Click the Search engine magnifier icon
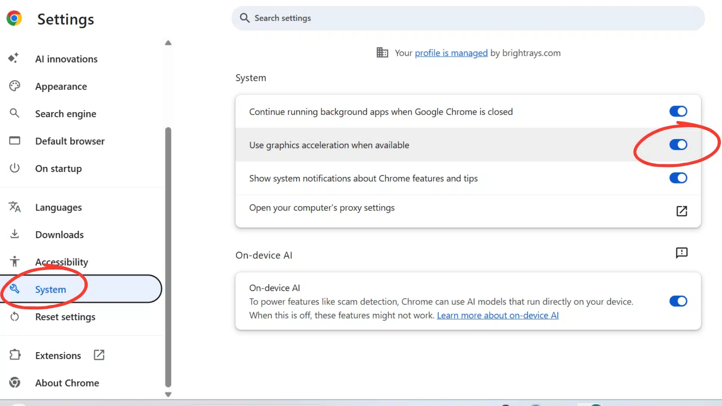 15,113
